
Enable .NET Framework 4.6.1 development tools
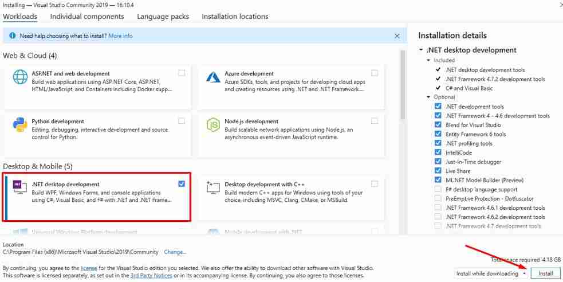(438, 207)
